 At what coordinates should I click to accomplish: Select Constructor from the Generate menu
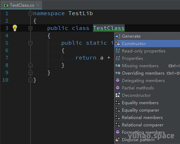147,44
